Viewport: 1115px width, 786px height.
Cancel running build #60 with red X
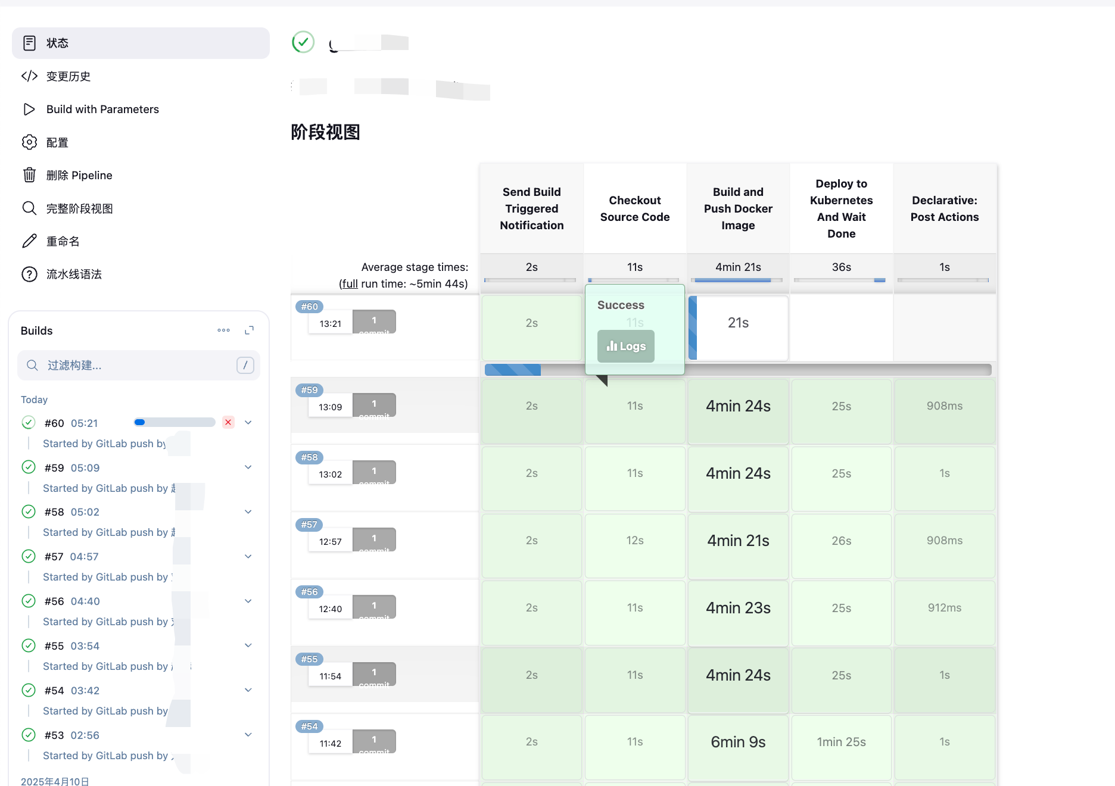click(228, 422)
